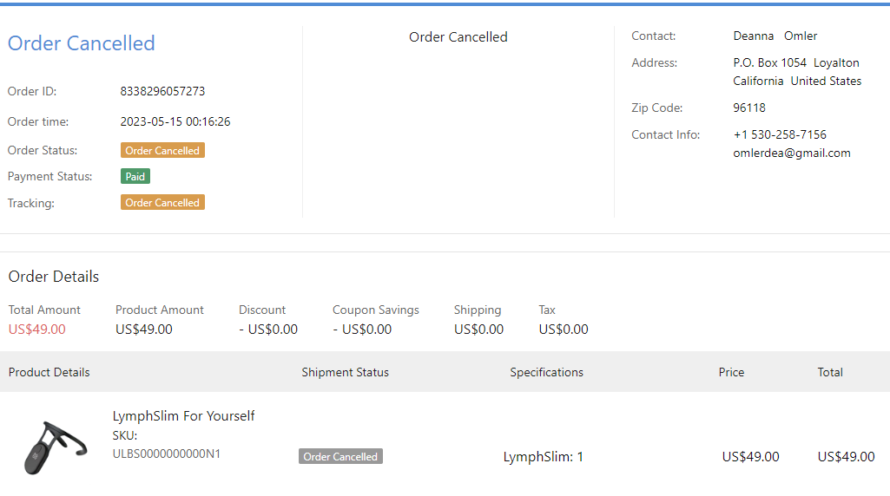The height and width of the screenshot is (496, 890).
Task: Click the gray shipment status Cancelled badge
Action: point(340,456)
